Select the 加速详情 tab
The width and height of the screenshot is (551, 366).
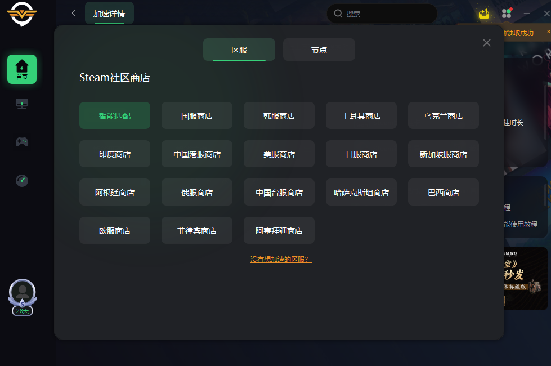click(109, 14)
